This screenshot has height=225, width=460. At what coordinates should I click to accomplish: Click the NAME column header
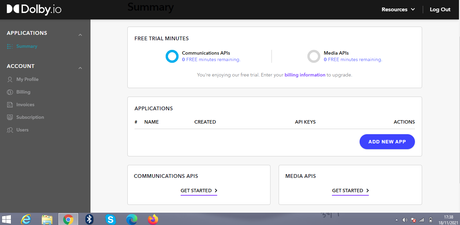[x=152, y=122]
